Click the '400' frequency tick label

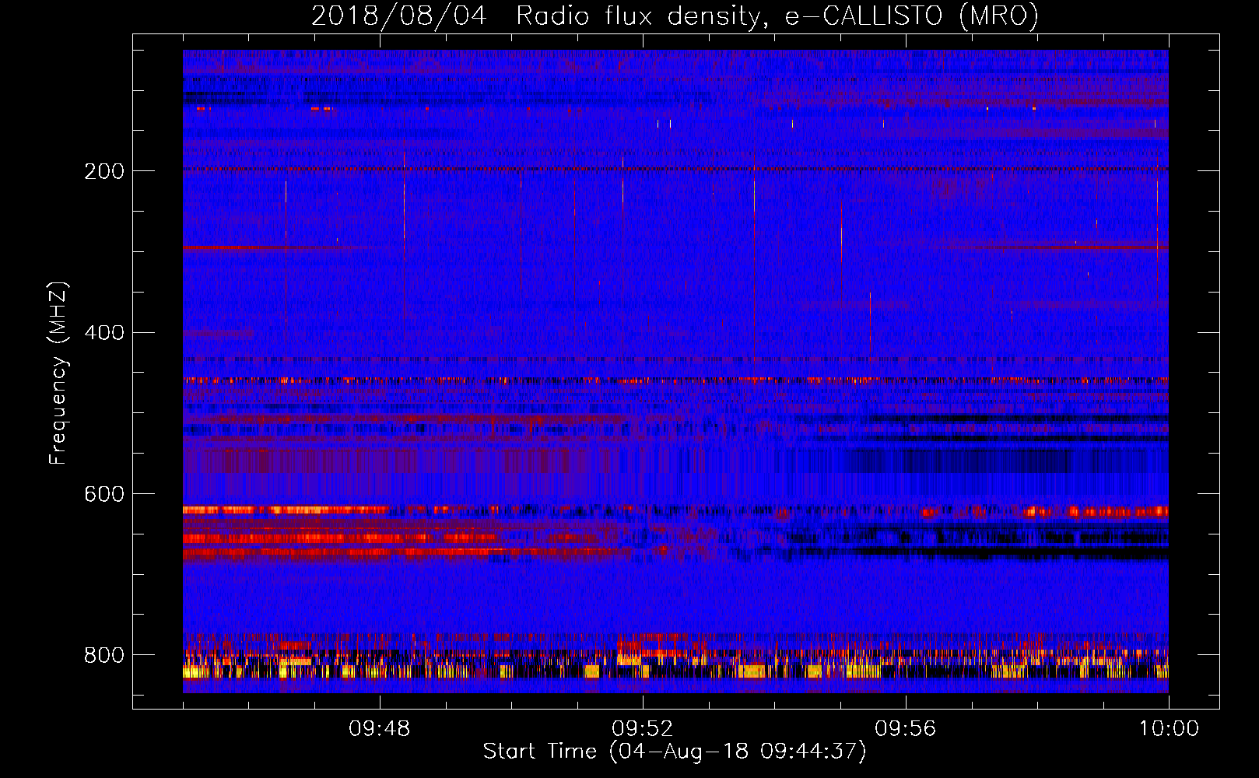click(x=104, y=333)
